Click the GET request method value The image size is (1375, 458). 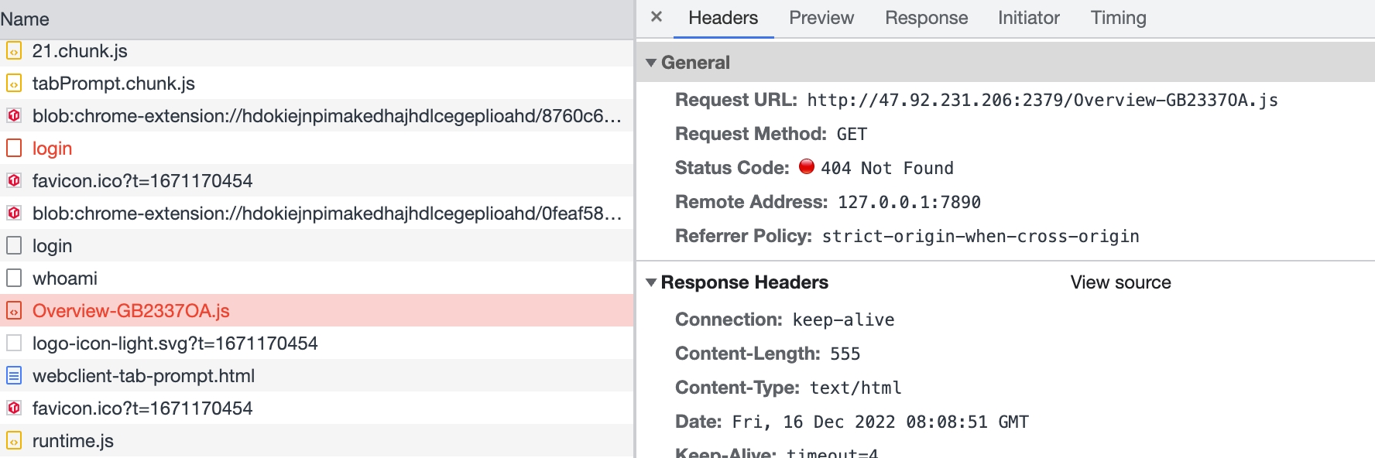852,135
